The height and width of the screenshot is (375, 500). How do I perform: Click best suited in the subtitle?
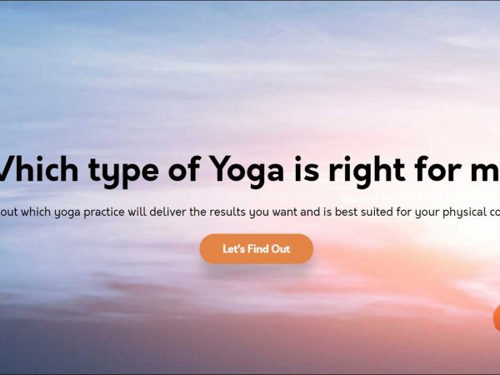click(x=364, y=212)
